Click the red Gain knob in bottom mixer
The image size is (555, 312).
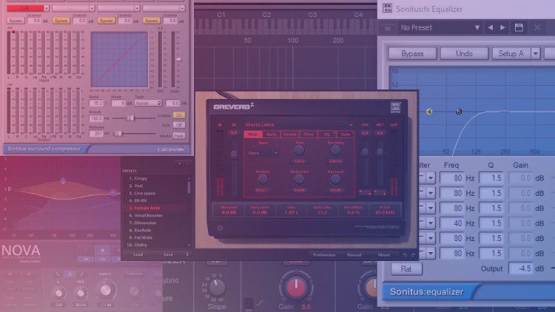click(x=296, y=285)
